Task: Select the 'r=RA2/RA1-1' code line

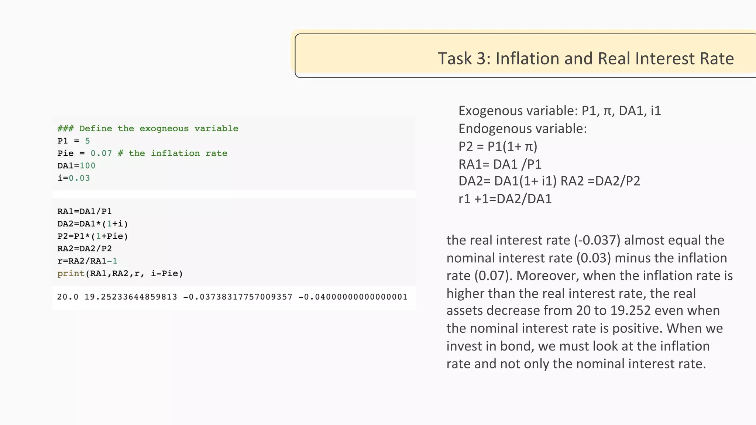Action: click(x=87, y=261)
